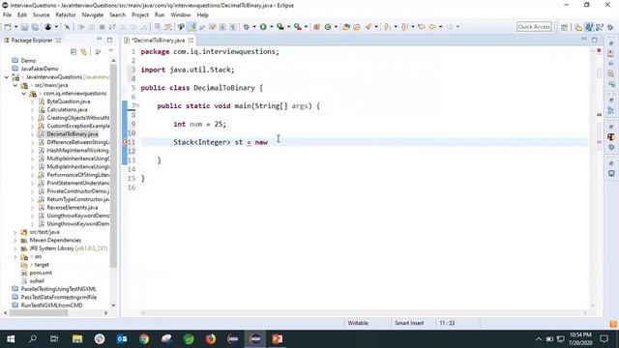
Task: Click the Open Type icon
Action: click(346, 27)
